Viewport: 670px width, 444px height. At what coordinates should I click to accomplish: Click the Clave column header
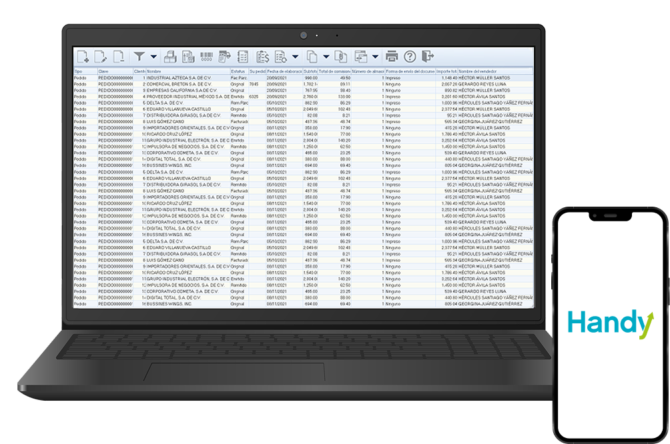(114, 71)
